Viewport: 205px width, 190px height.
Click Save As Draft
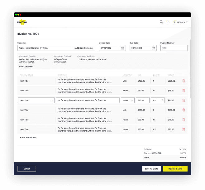point(151,169)
